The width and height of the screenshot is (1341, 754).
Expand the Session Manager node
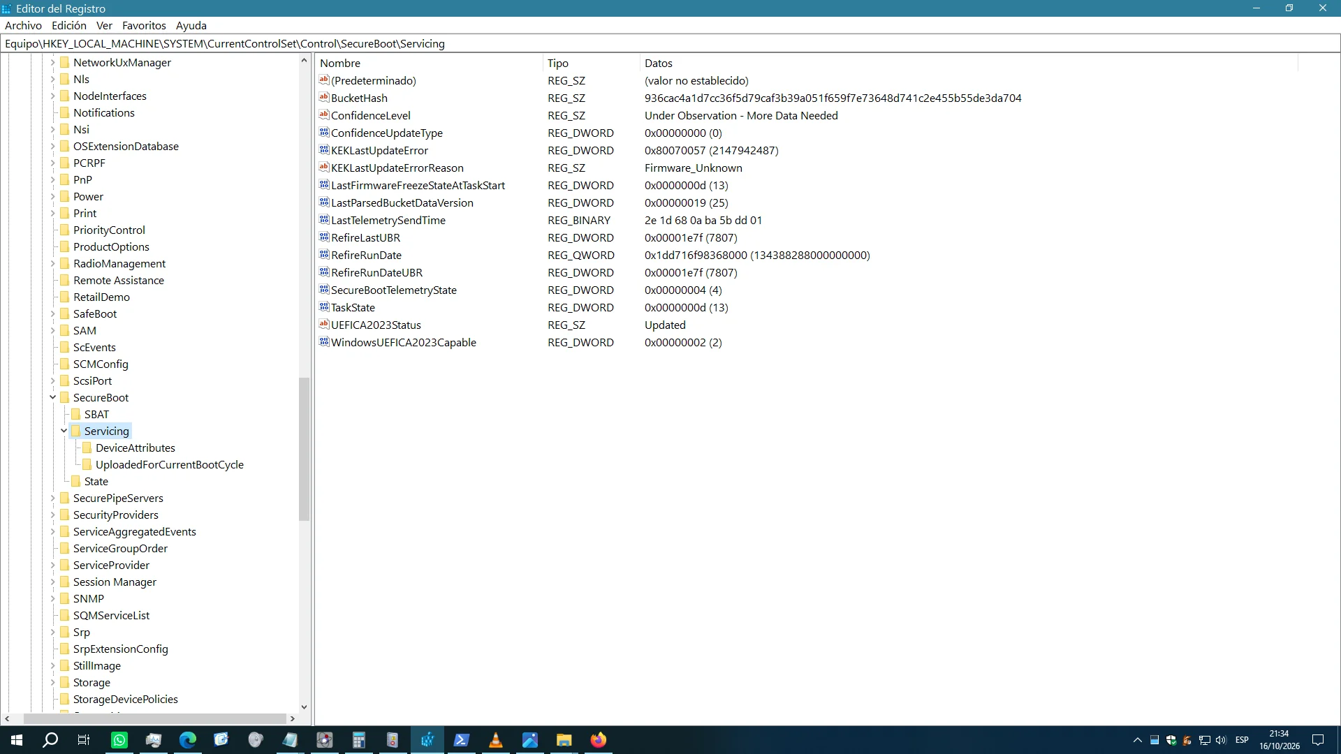52,582
